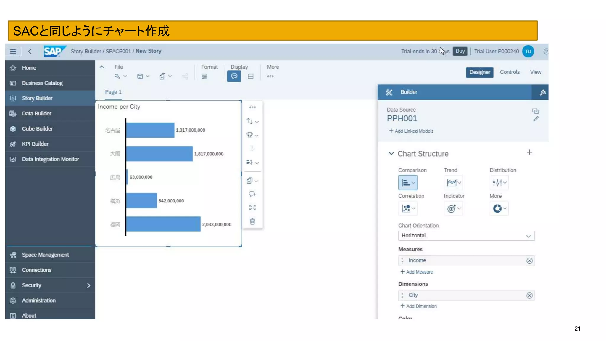Screen dimensions: 606x341
Task: Open Data Builder from sidebar
Action: (x=36, y=114)
